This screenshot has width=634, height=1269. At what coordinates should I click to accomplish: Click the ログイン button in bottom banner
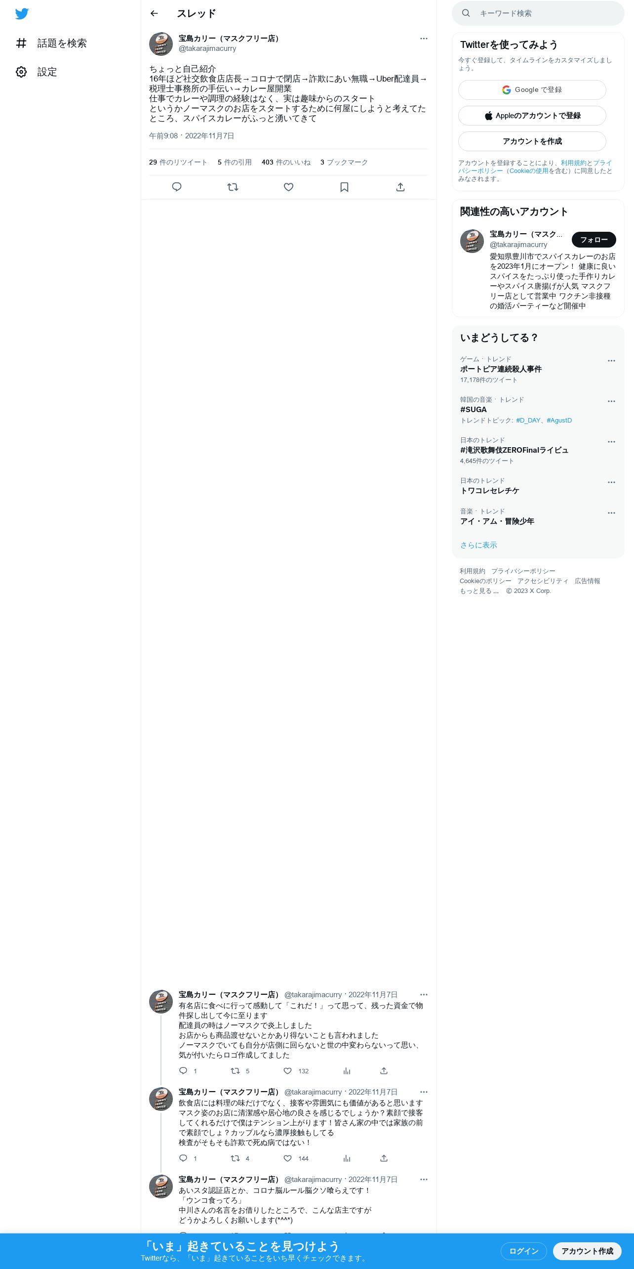(x=523, y=1251)
